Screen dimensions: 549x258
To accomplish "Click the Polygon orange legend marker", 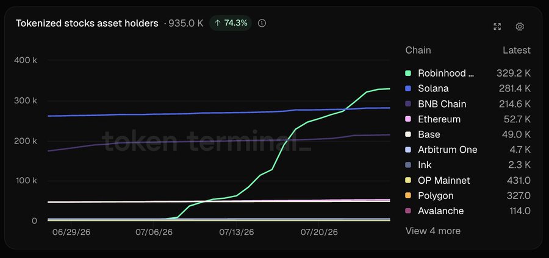I will pos(408,195).
